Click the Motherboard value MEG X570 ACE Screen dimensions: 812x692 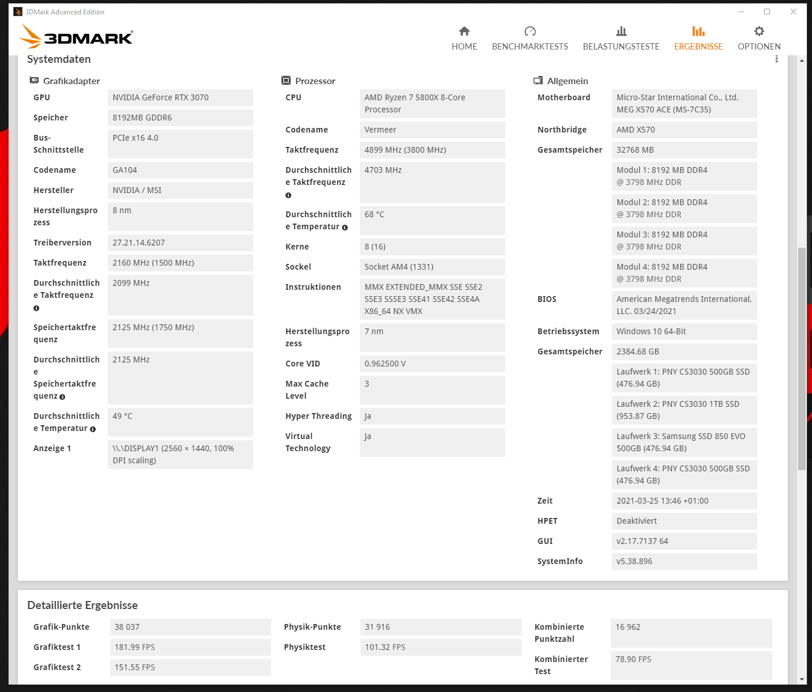[685, 104]
